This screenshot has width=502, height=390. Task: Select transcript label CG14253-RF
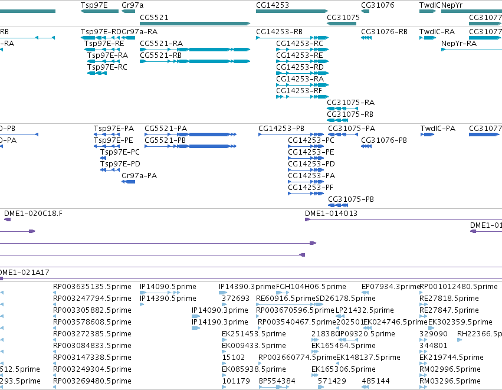[x=299, y=91]
